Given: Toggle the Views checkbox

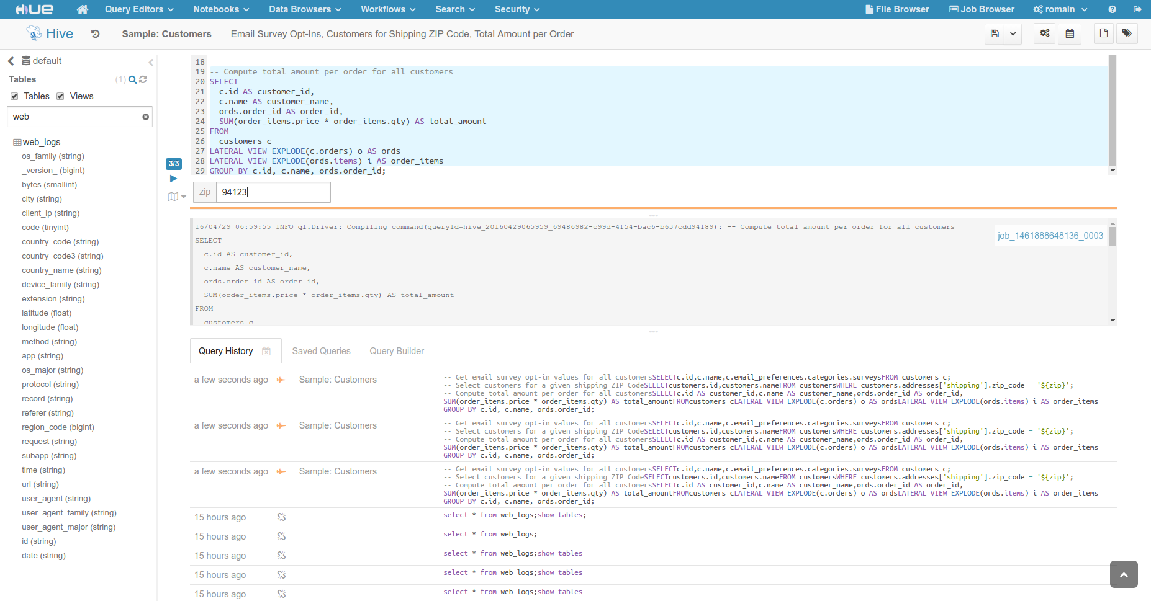Looking at the screenshot, I should click(60, 96).
